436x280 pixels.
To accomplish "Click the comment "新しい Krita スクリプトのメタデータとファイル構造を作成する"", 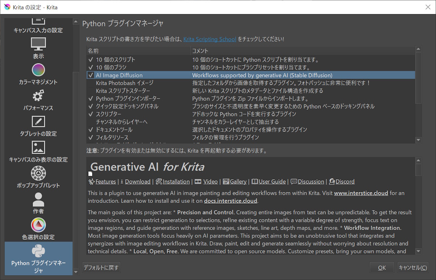I will pyautogui.click(x=257, y=91).
